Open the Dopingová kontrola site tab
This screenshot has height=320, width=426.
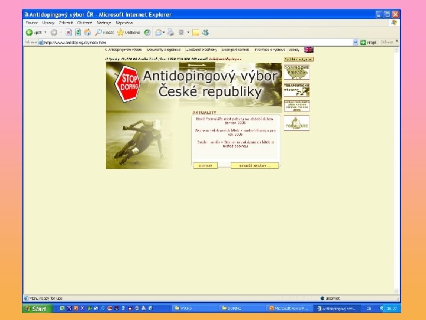pos(235,50)
